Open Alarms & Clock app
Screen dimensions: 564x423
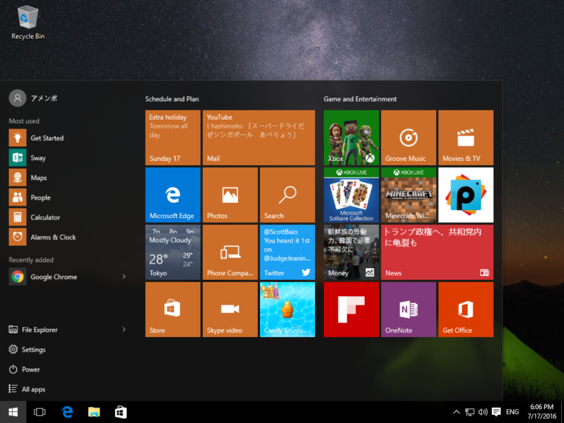[68, 237]
